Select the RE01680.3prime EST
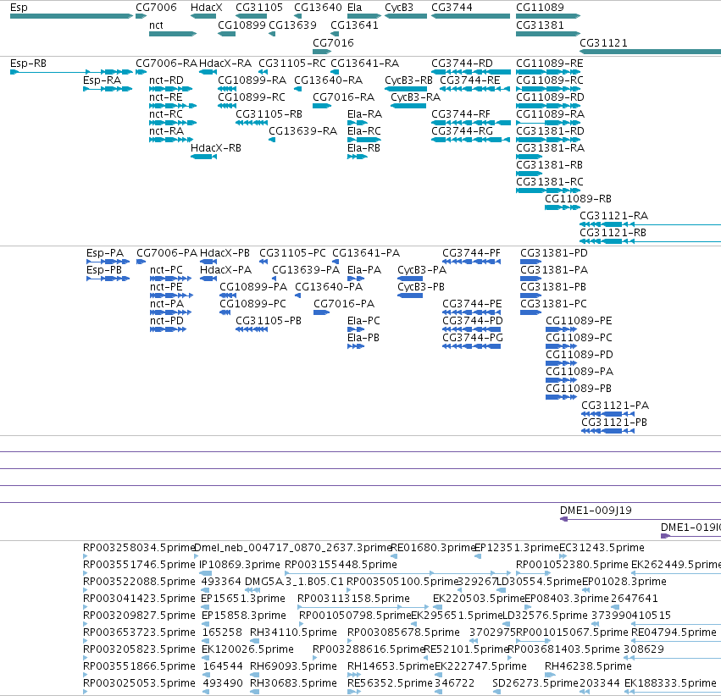This screenshot has height=696, width=721. (x=394, y=556)
